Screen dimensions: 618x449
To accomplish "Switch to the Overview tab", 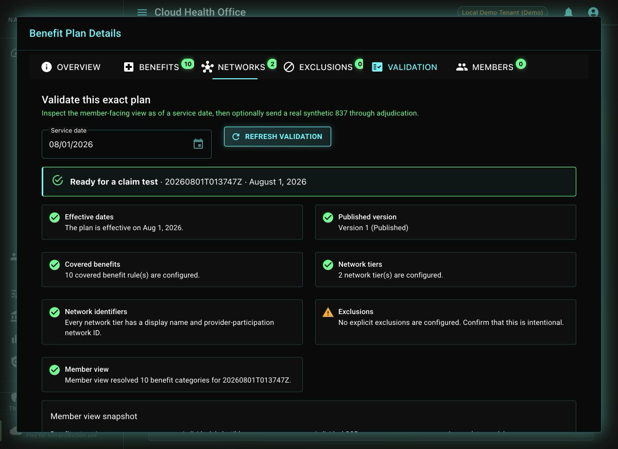I will coord(71,67).
